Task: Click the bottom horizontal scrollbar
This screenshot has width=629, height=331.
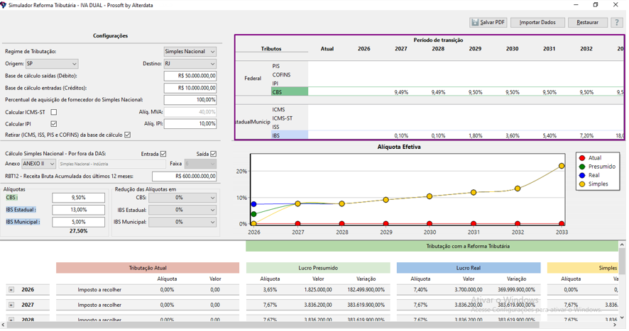Action: [284, 325]
